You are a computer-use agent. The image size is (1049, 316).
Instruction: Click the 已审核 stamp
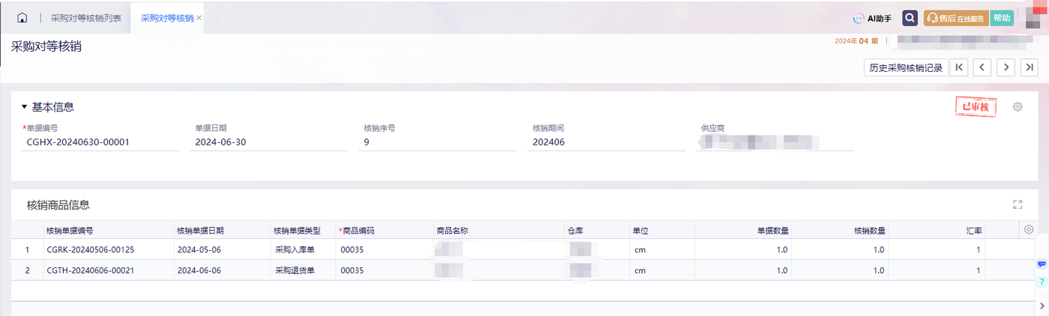[975, 107]
